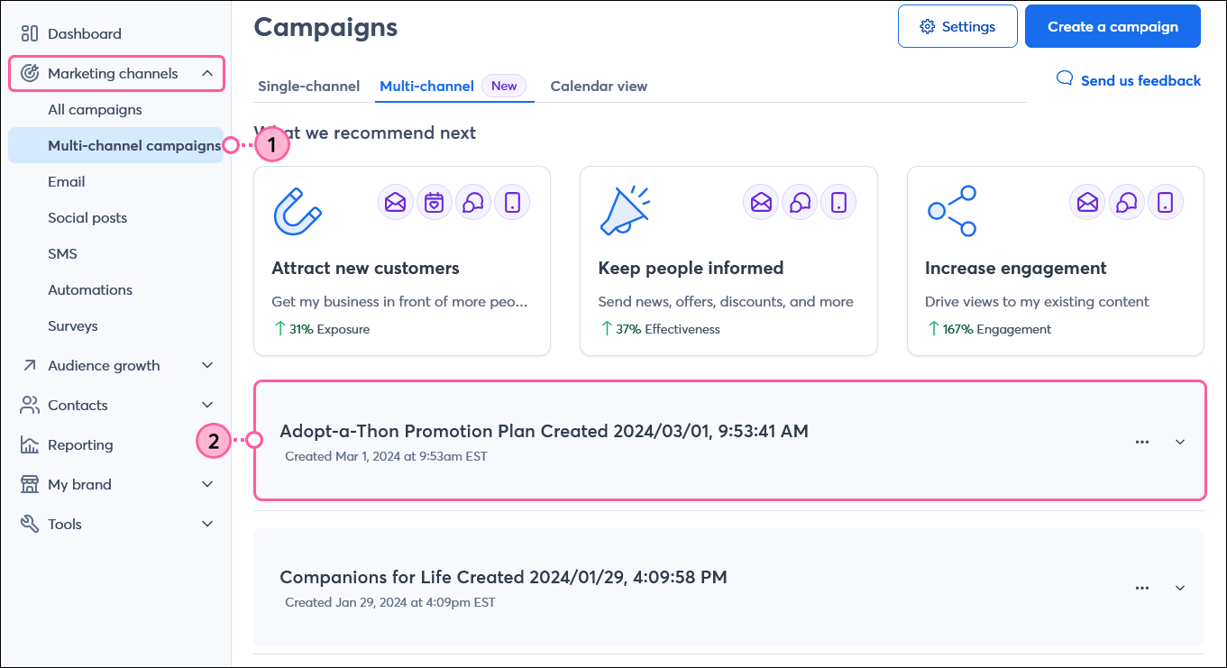The image size is (1227, 668).
Task: Click the magnet icon on Attract new customers
Action: (x=297, y=211)
